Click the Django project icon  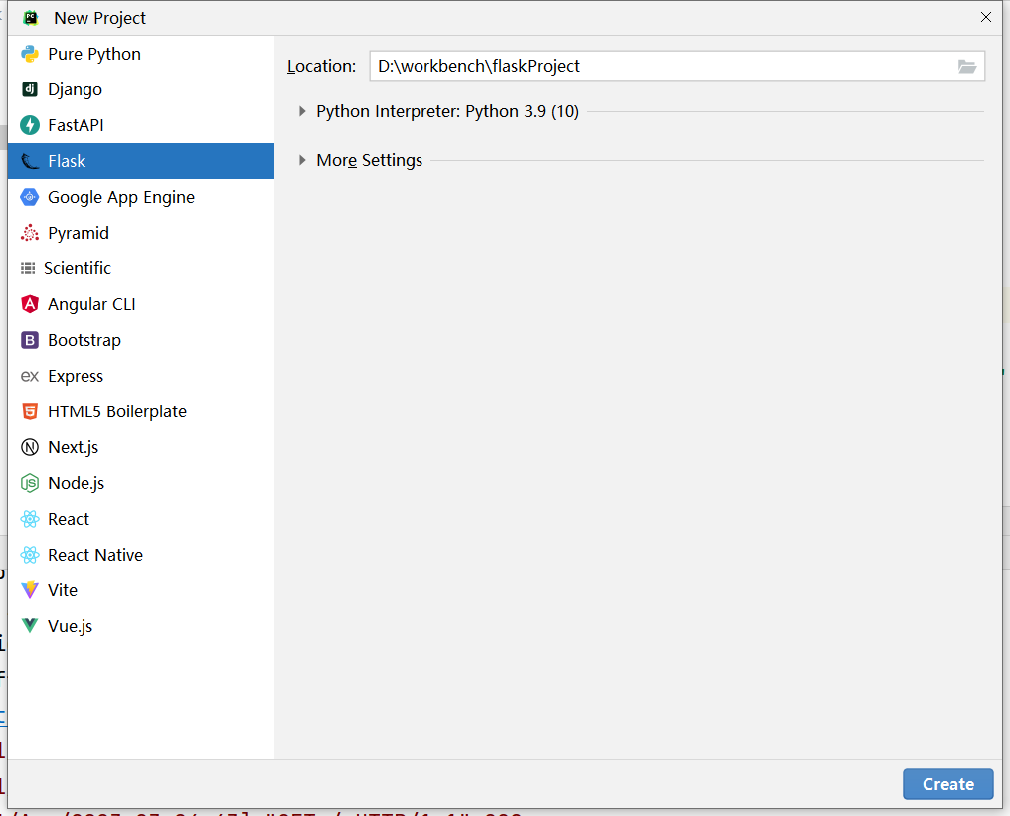(30, 89)
